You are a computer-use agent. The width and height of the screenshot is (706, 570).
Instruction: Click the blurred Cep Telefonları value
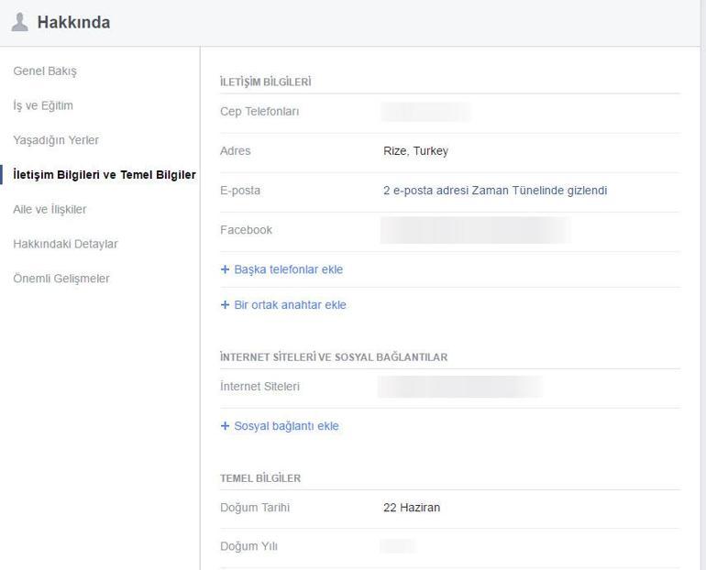(x=425, y=112)
